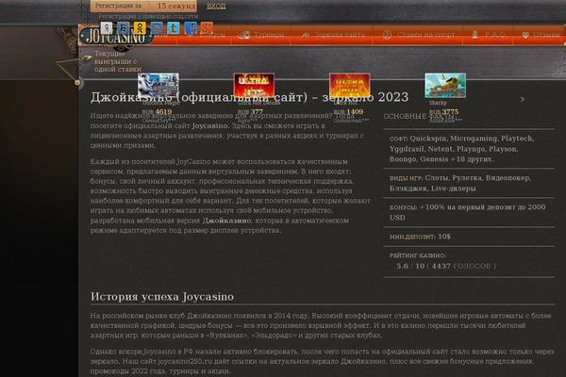
Task: Open the Ultra Hot Deluxe thumbnail with 377 RUB
Action: 254,86
